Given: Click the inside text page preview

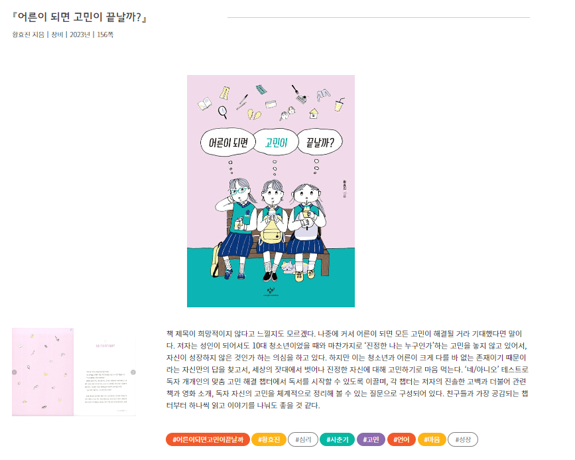Looking at the screenshot, I should (105, 372).
